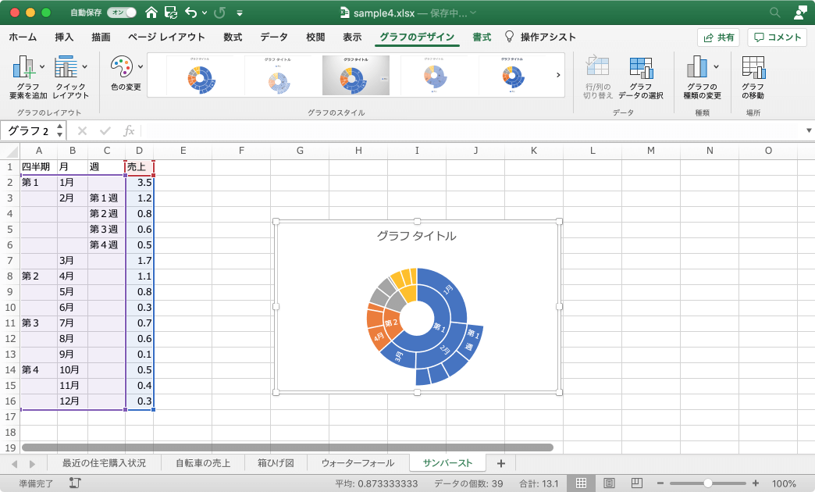Toggle the 自動保存 switch
Viewport: 815px width, 492px height.
[122, 12]
